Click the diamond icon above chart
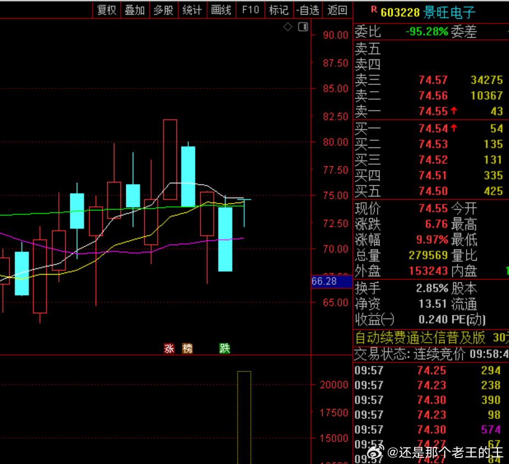This screenshot has height=464, width=509. click(288, 27)
